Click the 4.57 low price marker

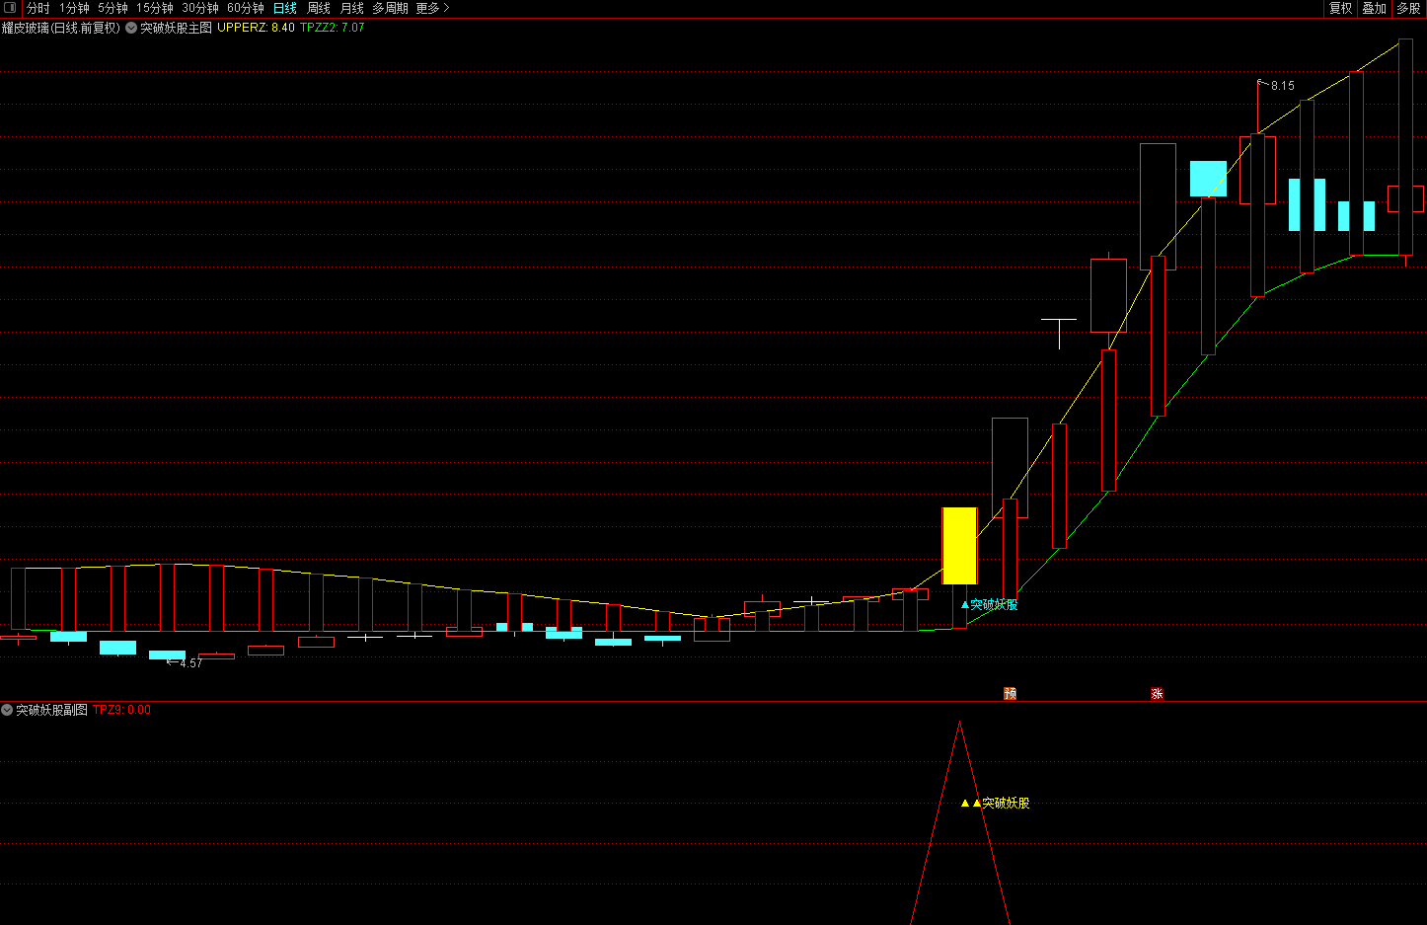(190, 662)
